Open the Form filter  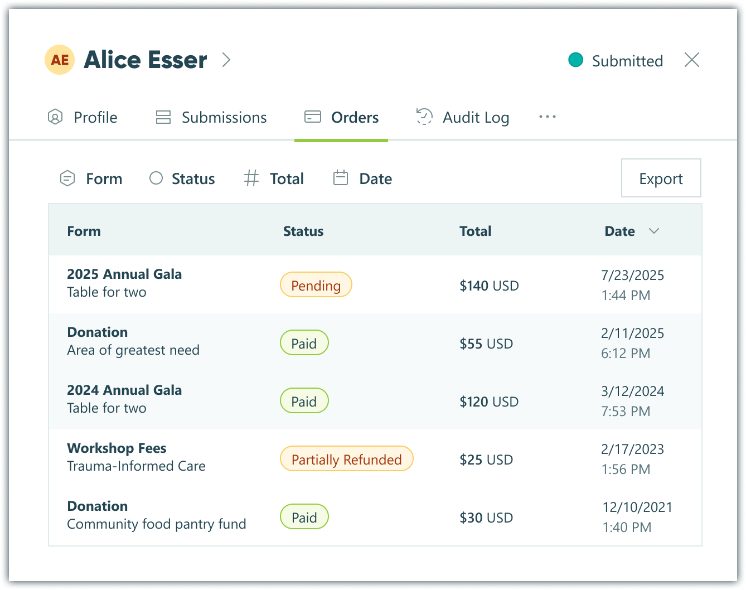click(91, 178)
